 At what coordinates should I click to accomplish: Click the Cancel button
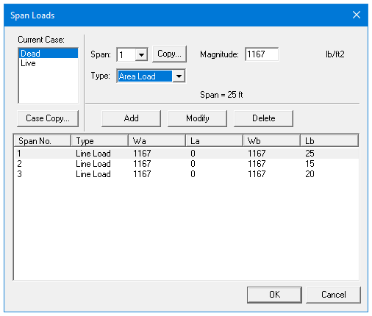point(333,295)
